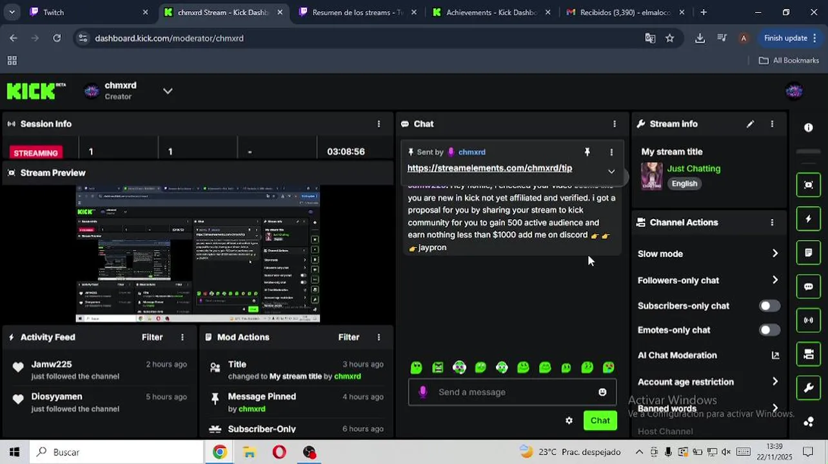Open AI Chat Moderation external link icon

[775, 355]
